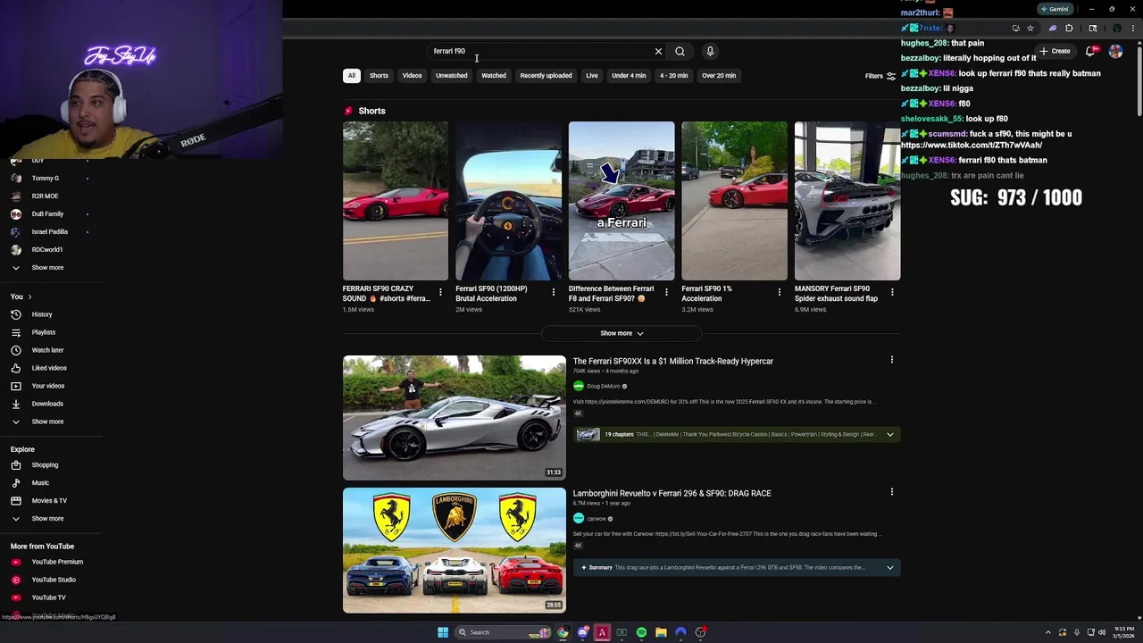Open Music note icon under Explore
The image size is (1143, 643).
click(15, 482)
